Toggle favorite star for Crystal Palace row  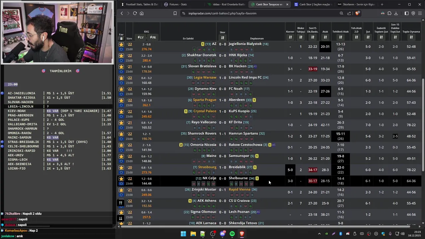click(121, 112)
